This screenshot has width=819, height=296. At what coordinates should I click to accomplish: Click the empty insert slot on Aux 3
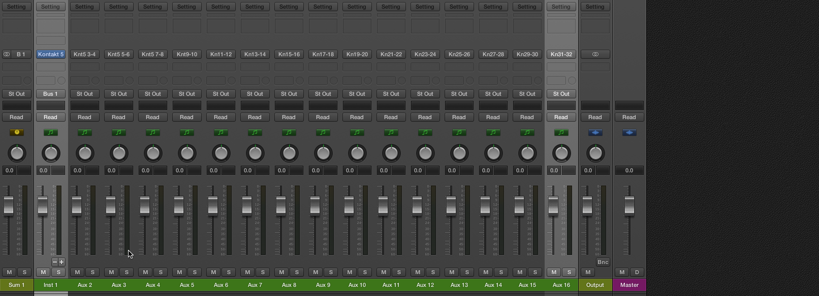[x=119, y=67]
